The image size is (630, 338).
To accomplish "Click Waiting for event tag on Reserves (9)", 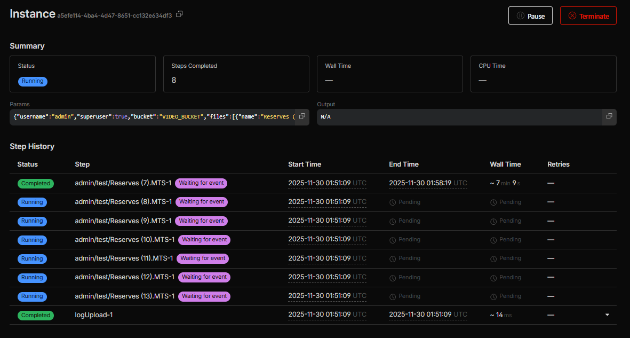I will click(201, 221).
